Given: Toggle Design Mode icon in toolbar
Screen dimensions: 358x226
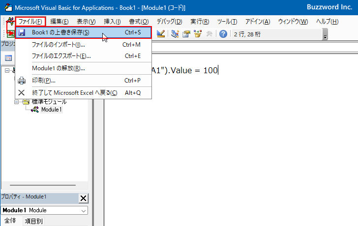Looking at the screenshot, I should pos(161,34).
